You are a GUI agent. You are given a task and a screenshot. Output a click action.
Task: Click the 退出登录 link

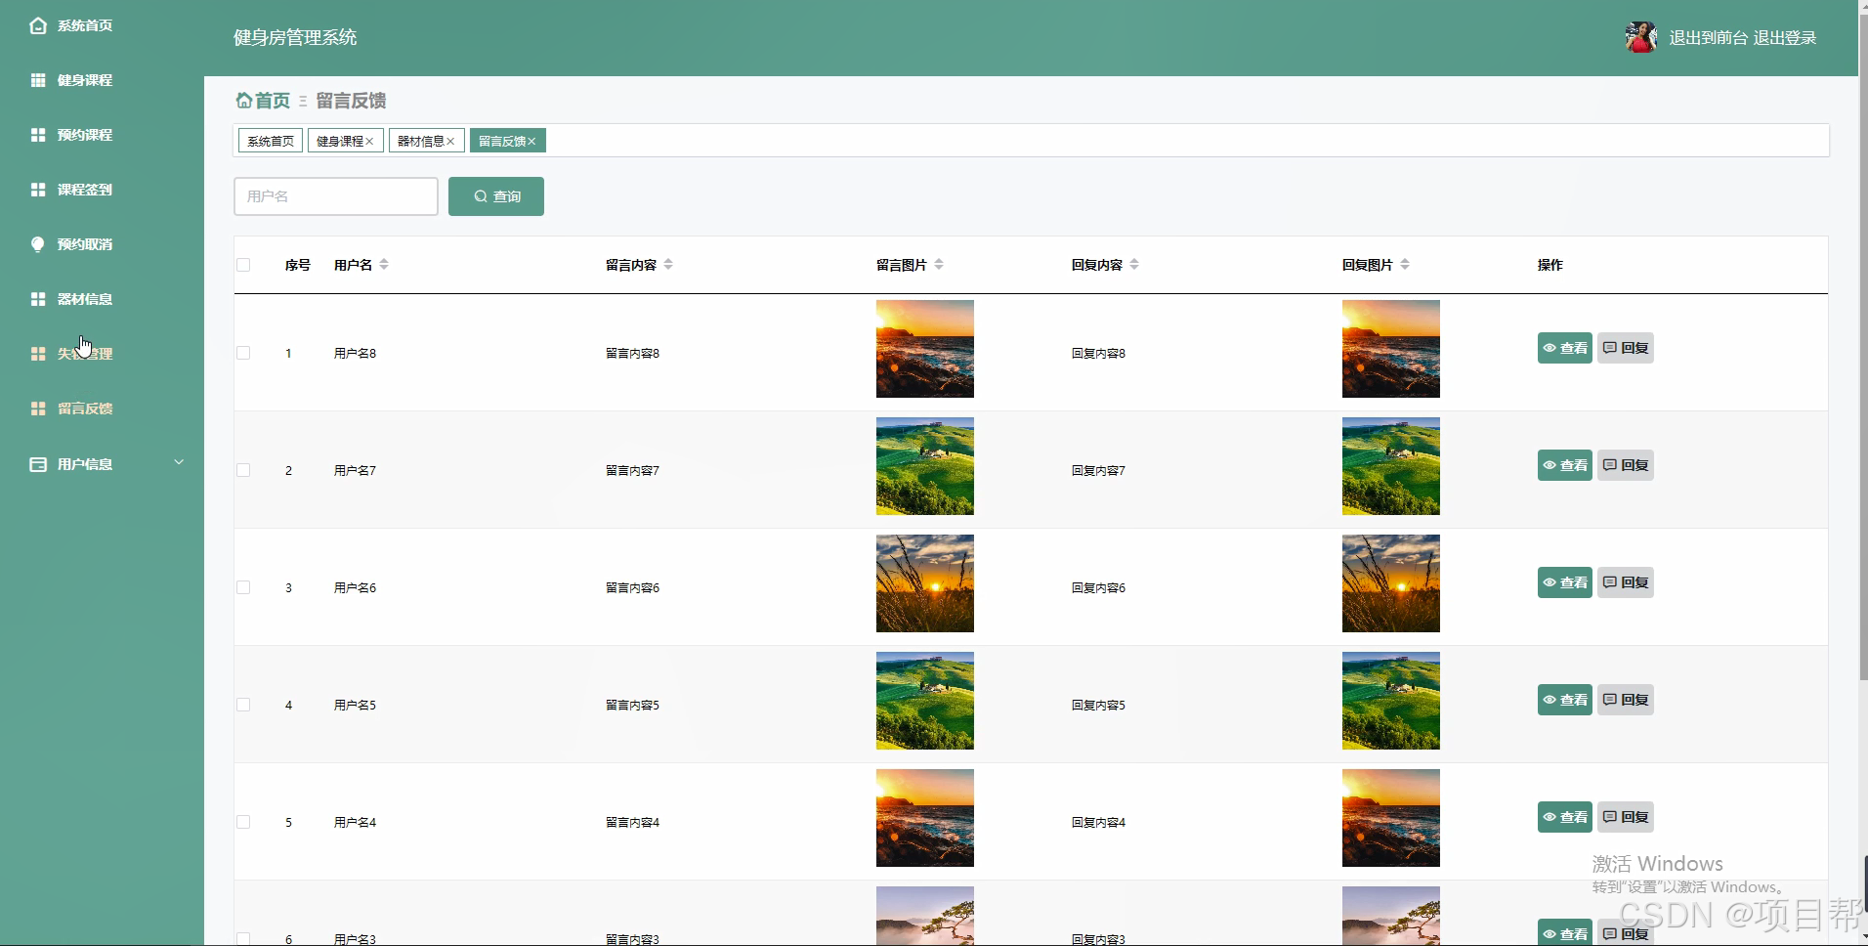1785,37
